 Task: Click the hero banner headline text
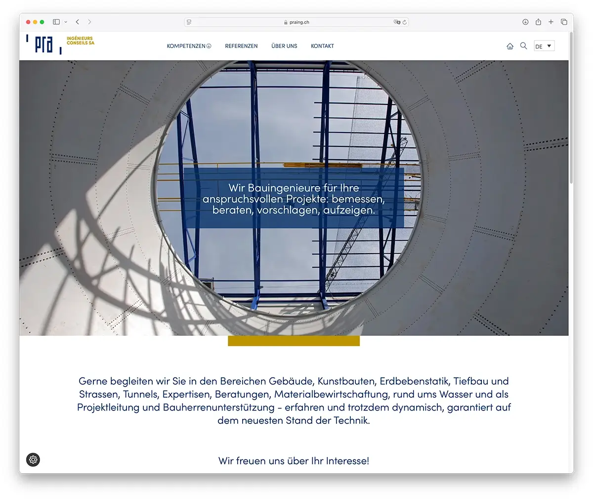pos(294,199)
